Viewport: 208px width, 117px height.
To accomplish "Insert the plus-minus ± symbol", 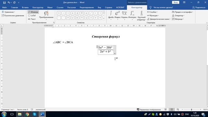I will (x=77, y=13).
